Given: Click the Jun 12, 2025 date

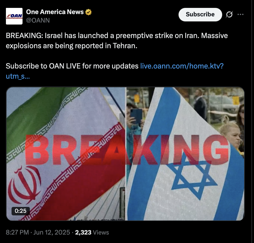Looking at the screenshot, I should pos(52,233).
